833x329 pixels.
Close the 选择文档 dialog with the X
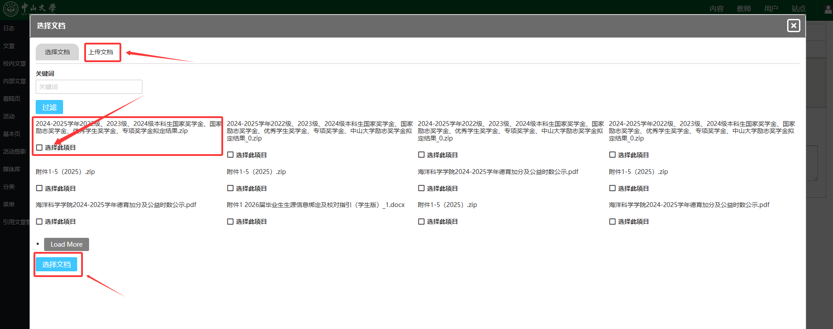click(793, 26)
